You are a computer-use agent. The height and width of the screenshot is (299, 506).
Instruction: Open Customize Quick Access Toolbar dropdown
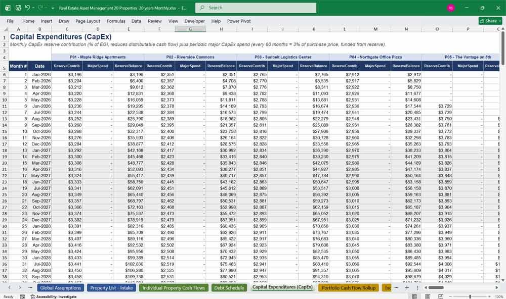[53, 8]
